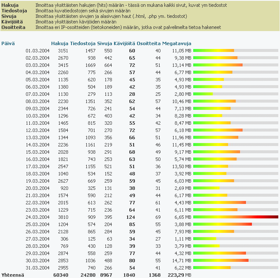Click the traffic bar for 07.03.2004
This screenshot has height=278, width=280.
point(203,94)
